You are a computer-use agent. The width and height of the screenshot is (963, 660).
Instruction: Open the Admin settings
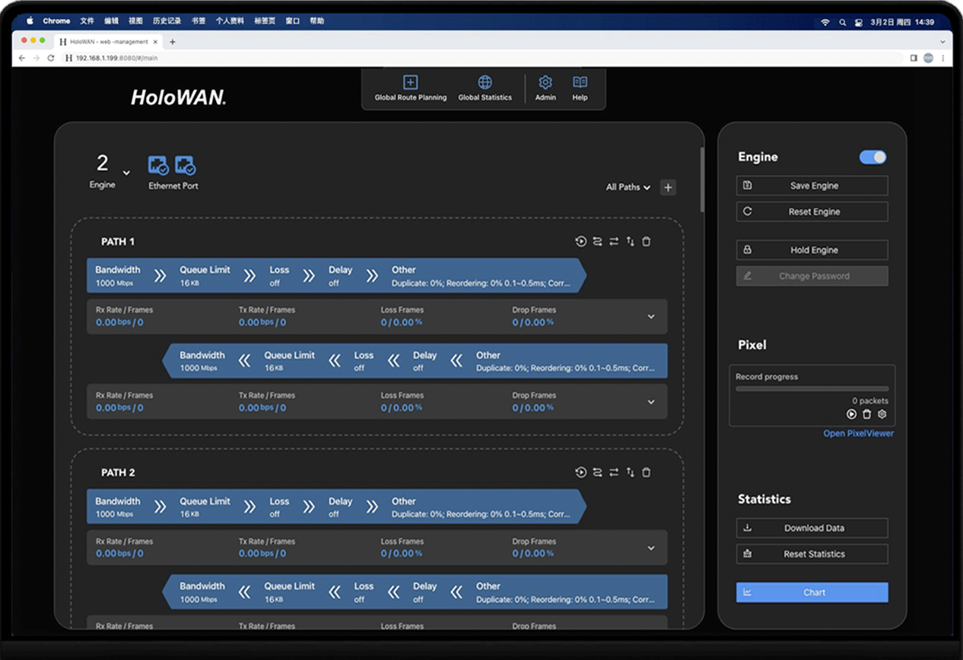click(545, 89)
